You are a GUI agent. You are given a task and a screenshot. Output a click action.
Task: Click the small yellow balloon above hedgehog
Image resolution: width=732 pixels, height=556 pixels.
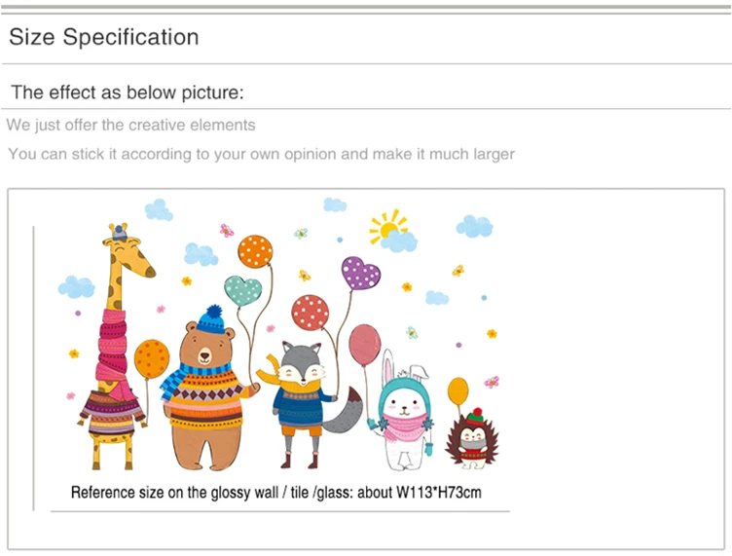[457, 391]
